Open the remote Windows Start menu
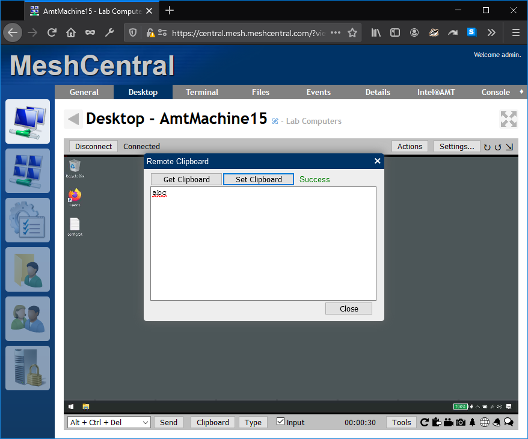Viewport: 528px width, 439px height. [x=71, y=407]
